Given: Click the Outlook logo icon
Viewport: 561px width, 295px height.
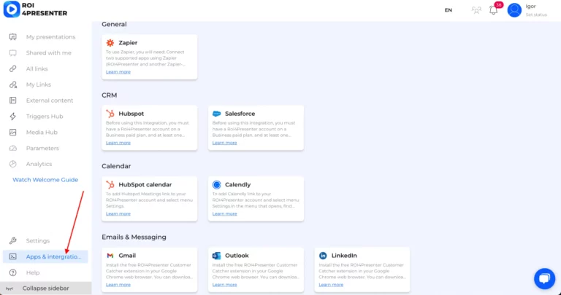Looking at the screenshot, I should pos(216,256).
